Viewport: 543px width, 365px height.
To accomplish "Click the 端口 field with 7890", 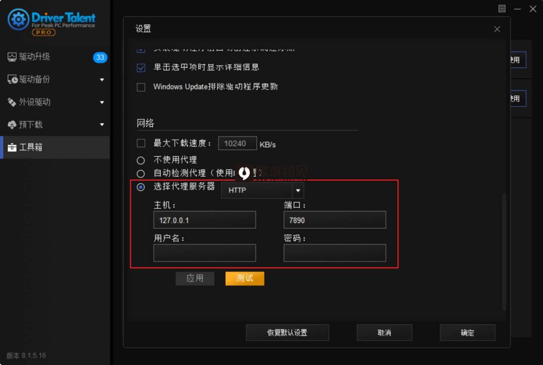I will click(x=335, y=220).
